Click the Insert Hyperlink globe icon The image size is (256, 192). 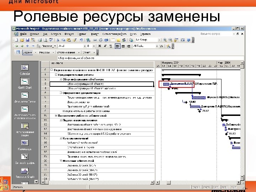88,40
